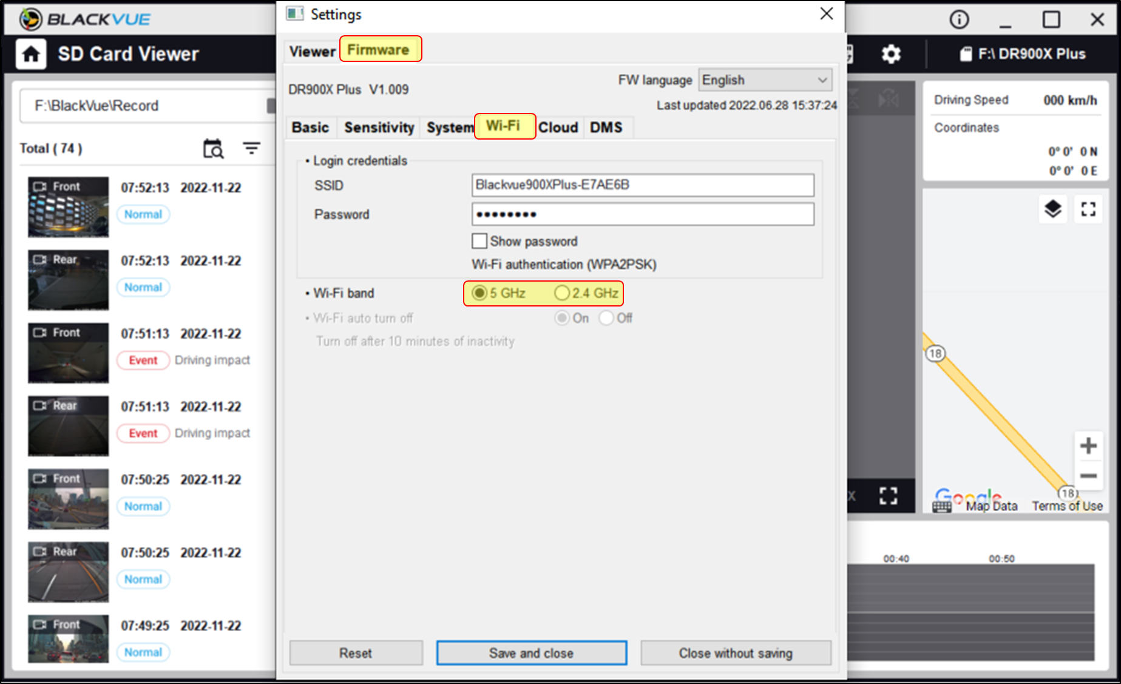Click the BlackVue logo
The image size is (1121, 684).
click(x=85, y=19)
